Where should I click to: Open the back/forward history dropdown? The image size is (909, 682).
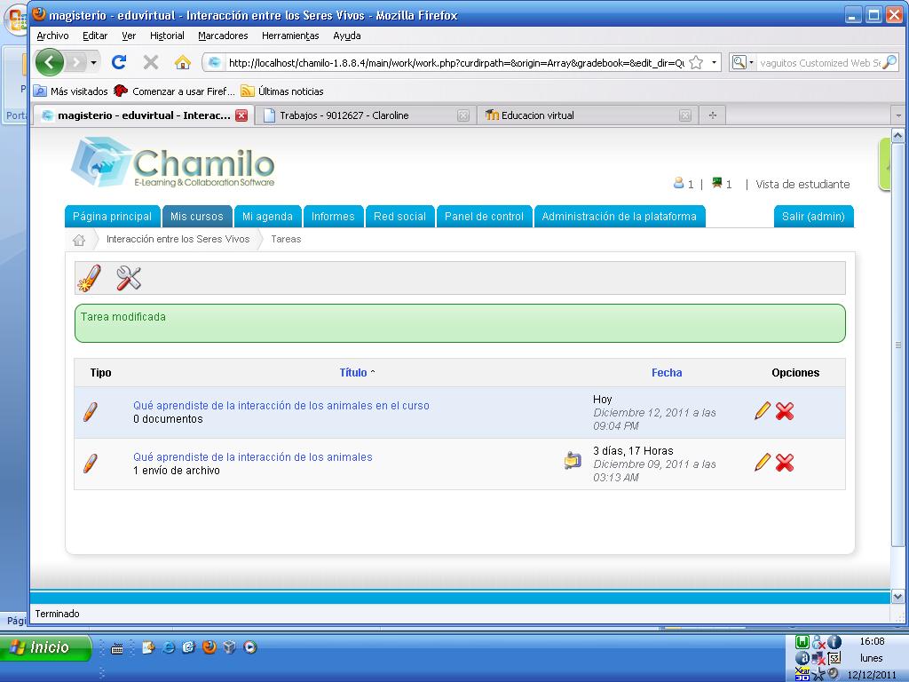coord(94,62)
